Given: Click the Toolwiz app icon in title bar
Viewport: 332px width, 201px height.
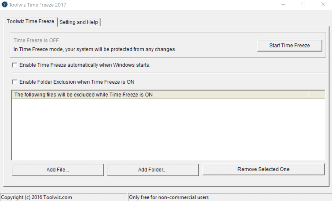Looking at the screenshot, I should point(5,5).
